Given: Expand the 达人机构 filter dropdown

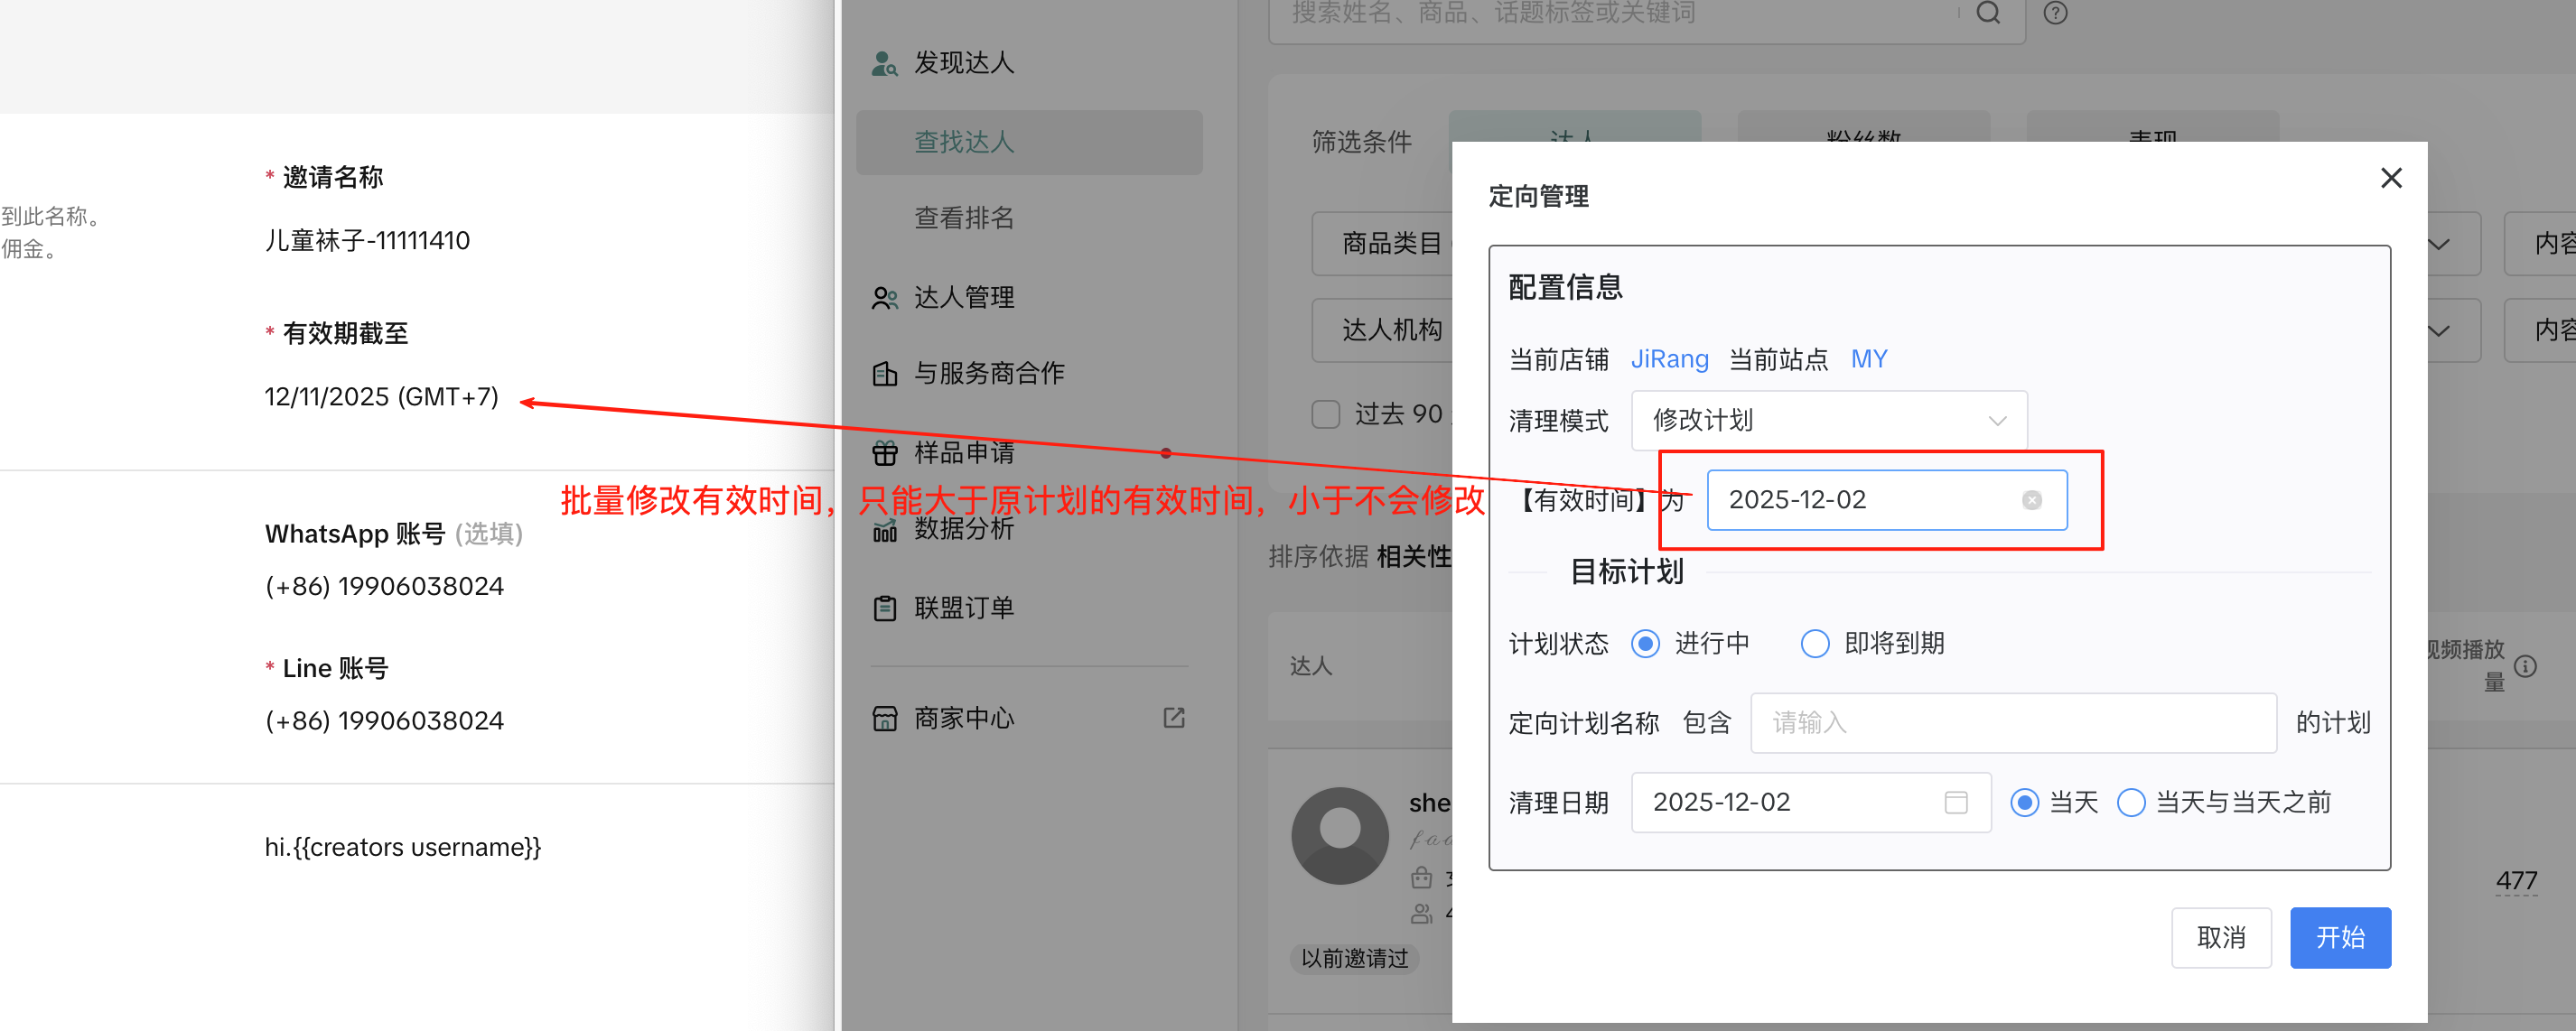Looking at the screenshot, I should (x=1390, y=330).
